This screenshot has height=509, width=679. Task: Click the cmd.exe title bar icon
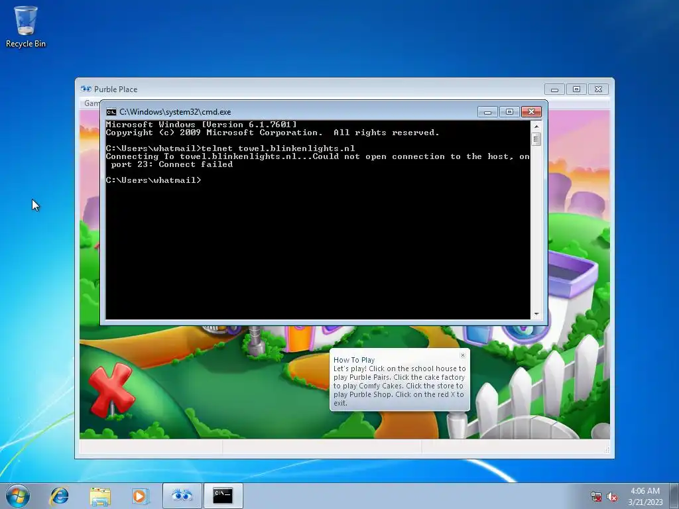click(x=111, y=112)
